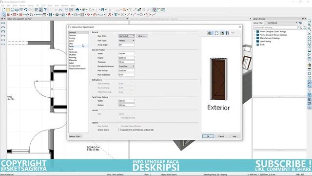Click the Floor to Bottom input field
The height and width of the screenshot is (176, 312).
[x=127, y=75]
